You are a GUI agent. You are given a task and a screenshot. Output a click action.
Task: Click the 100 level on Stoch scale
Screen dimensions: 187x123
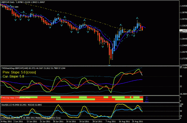[182, 104]
